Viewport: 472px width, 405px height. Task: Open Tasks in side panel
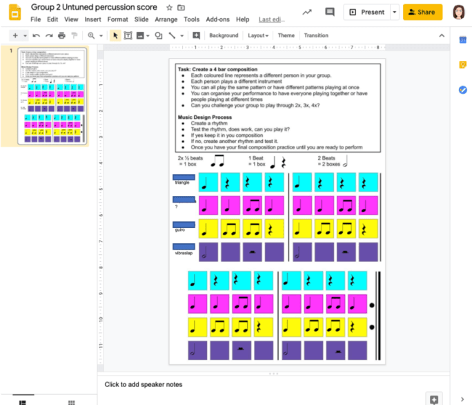click(462, 90)
